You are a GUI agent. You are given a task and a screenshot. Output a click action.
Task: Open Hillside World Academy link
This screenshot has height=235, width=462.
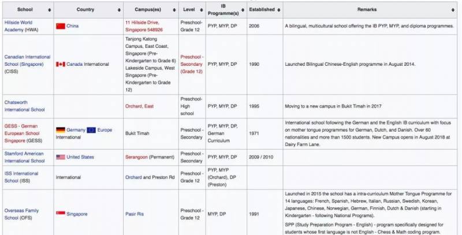coord(21,23)
